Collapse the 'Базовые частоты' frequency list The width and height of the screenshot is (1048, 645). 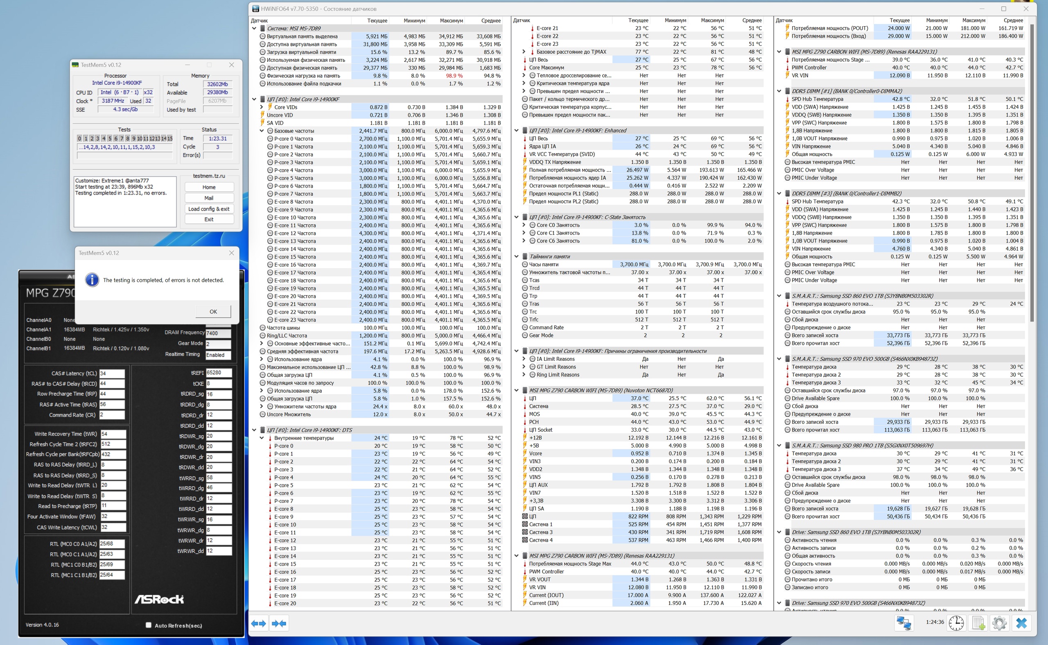tap(262, 131)
